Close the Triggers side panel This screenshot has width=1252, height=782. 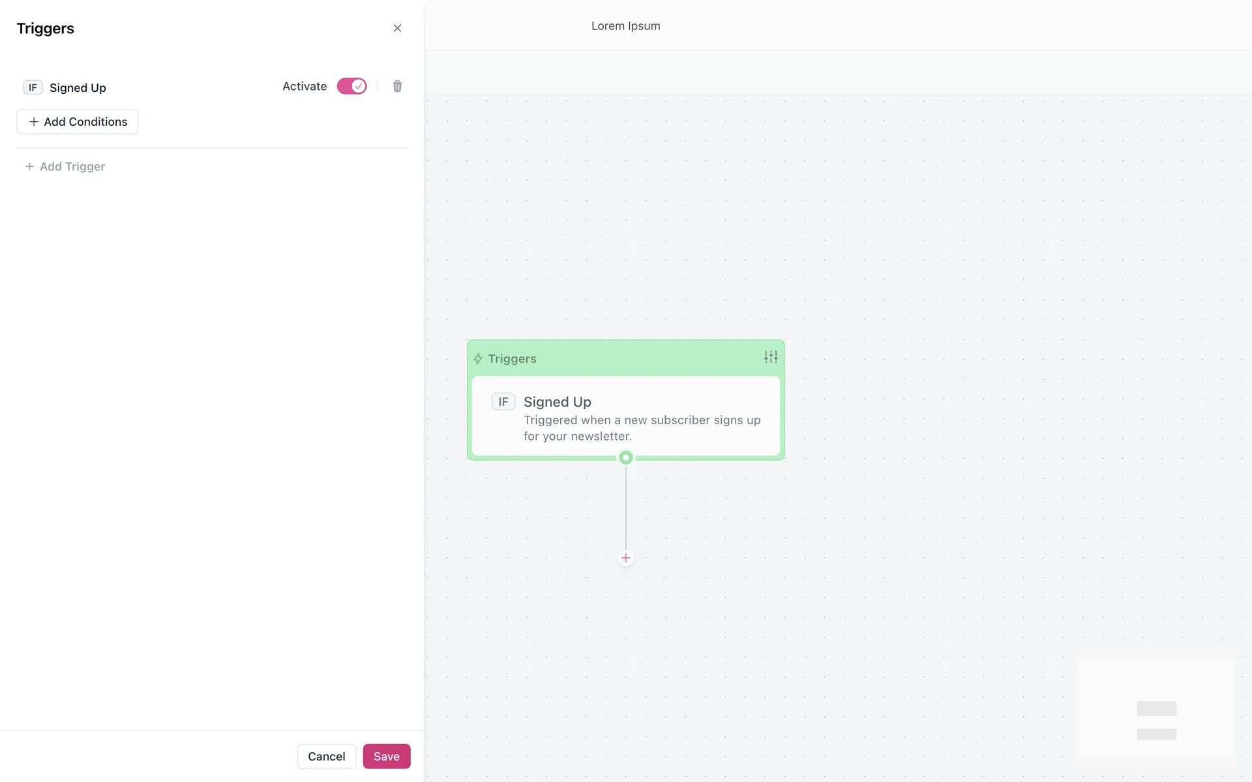397,28
